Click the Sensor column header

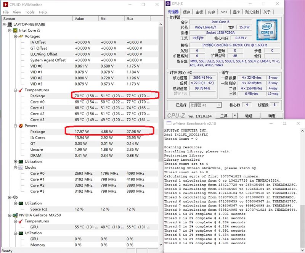37,19
